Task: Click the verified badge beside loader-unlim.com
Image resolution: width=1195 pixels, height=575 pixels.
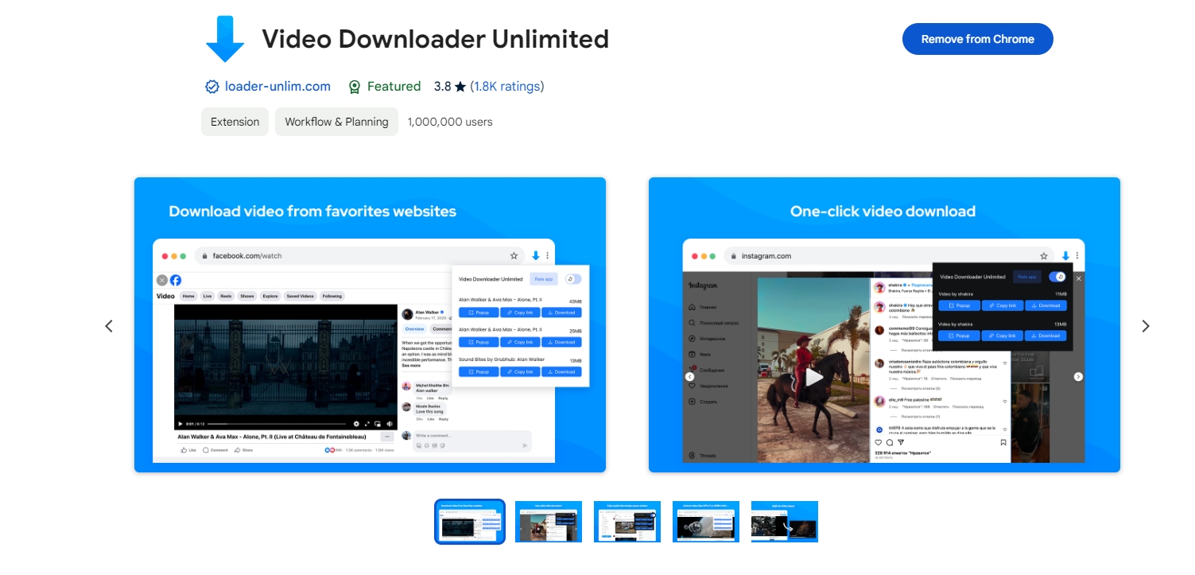Action: (212, 87)
